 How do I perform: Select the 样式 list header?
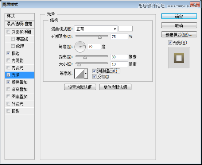coord(20,17)
